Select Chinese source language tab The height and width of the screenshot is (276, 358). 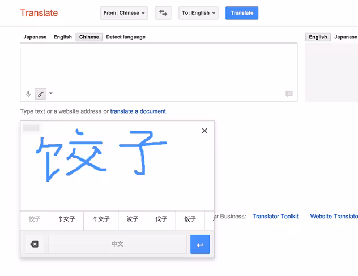coord(89,37)
